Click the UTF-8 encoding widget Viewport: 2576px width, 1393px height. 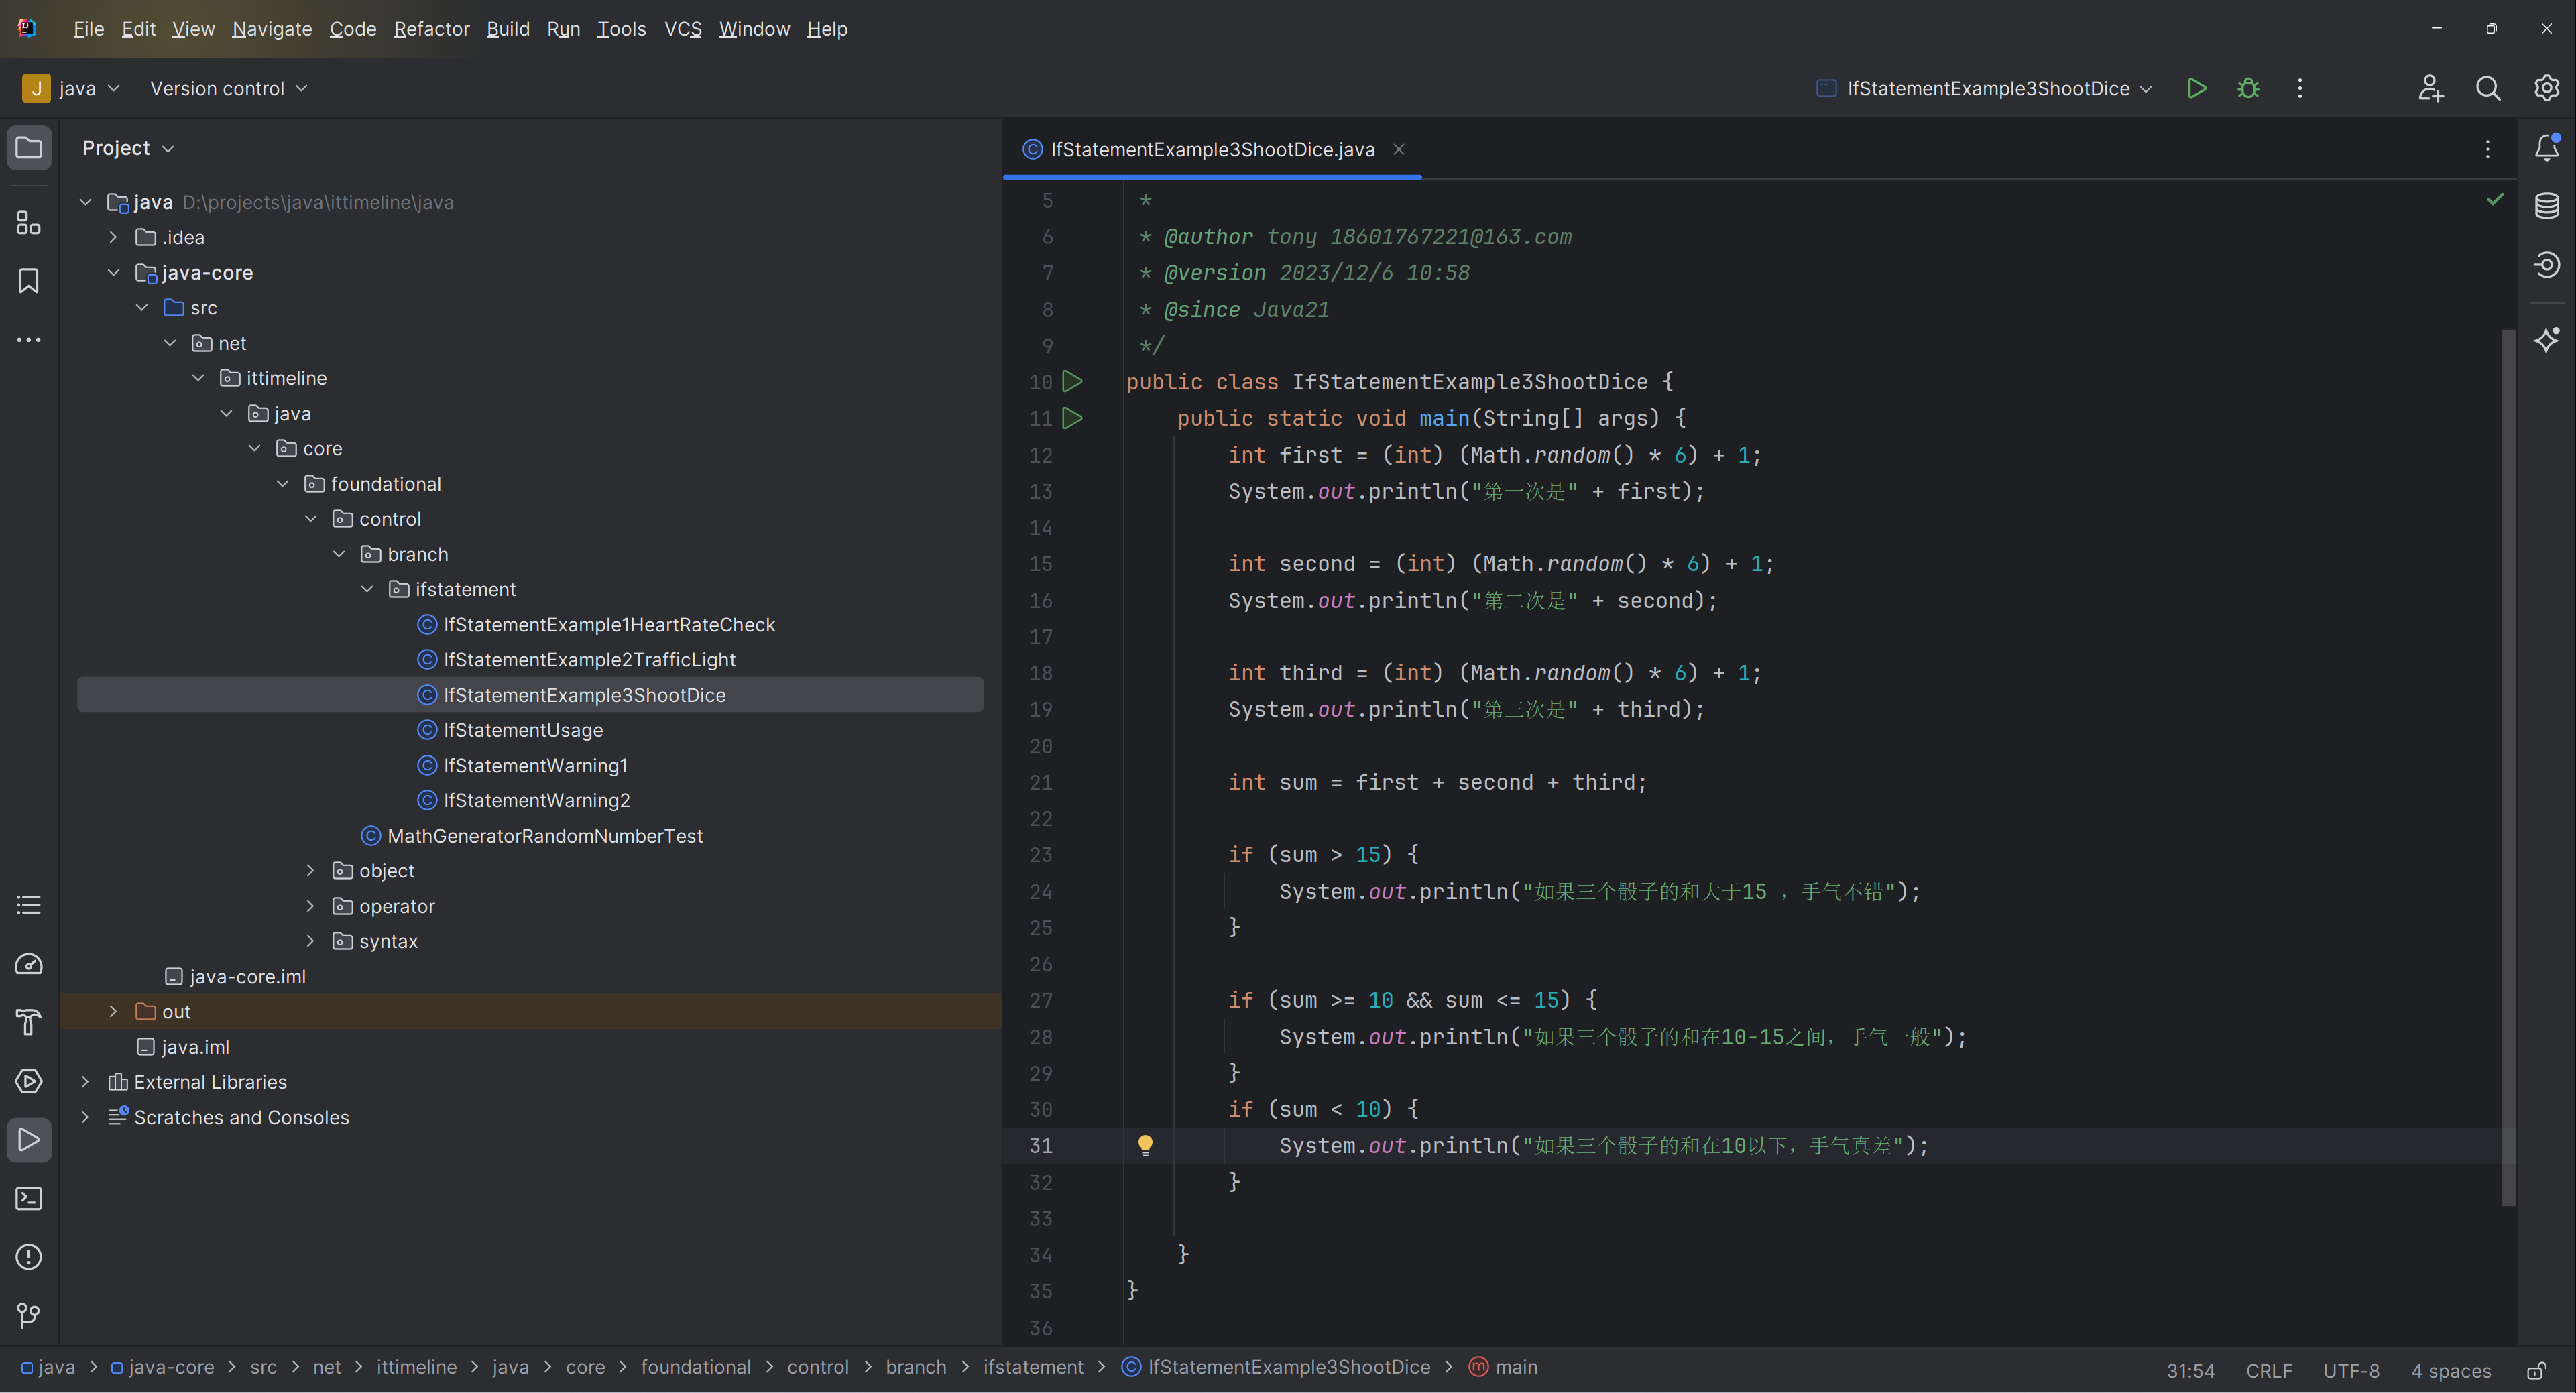click(x=2351, y=1370)
